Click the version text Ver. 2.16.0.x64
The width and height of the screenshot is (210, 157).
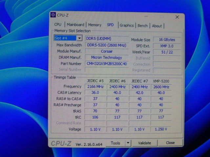click(x=89, y=144)
